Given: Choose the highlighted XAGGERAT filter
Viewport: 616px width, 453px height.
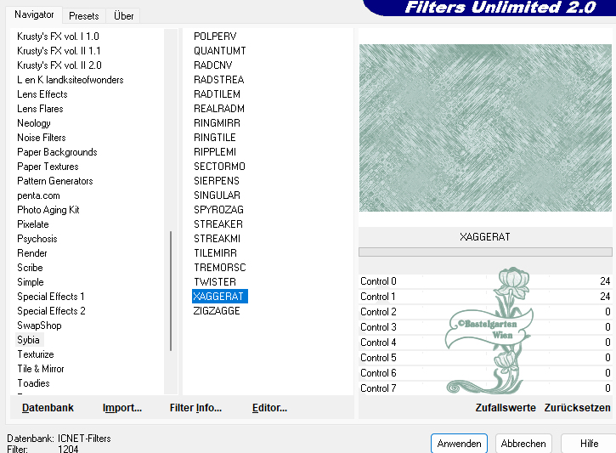Looking at the screenshot, I should point(219,297).
